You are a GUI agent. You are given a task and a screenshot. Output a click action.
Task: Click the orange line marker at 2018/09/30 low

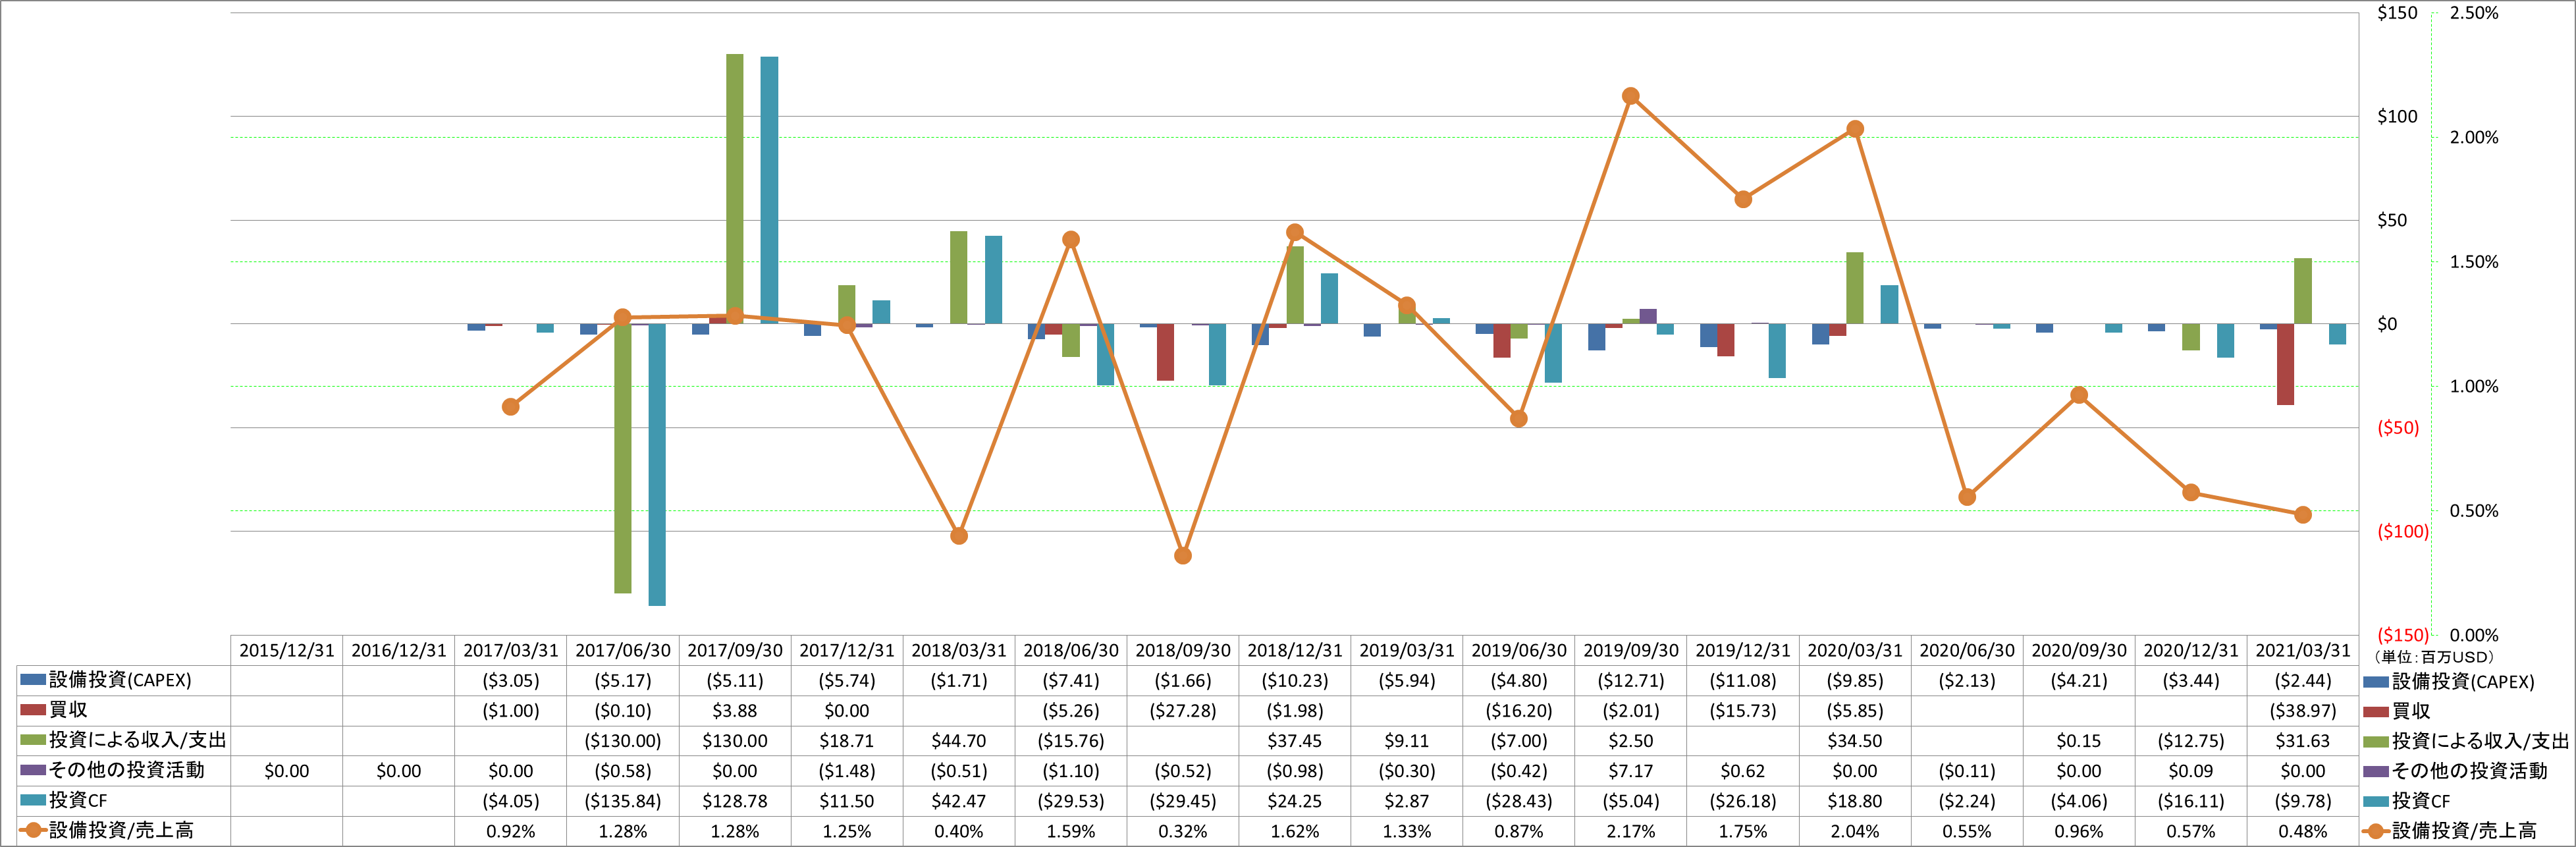[1183, 555]
